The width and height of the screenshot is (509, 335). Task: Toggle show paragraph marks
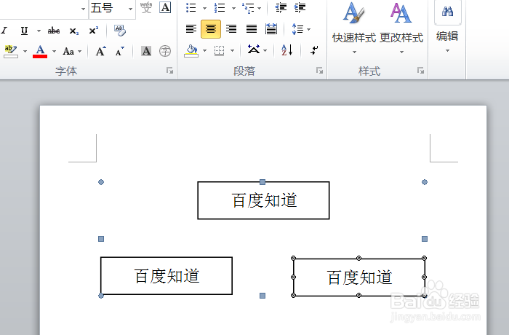[x=314, y=50]
